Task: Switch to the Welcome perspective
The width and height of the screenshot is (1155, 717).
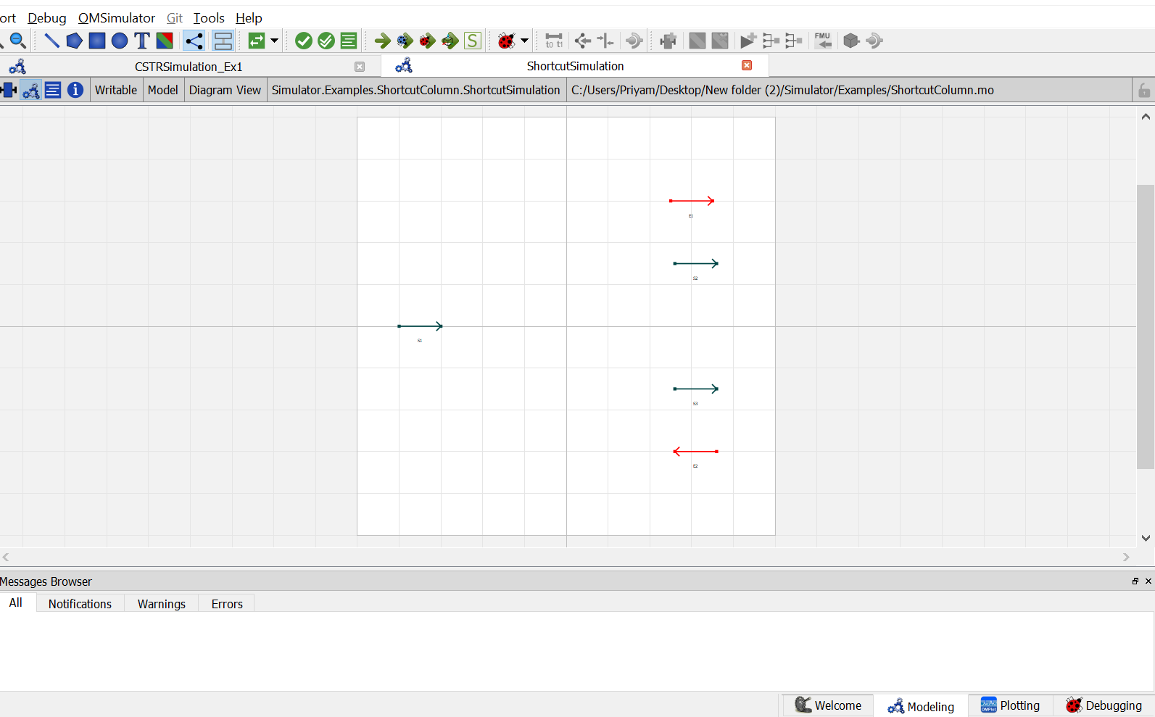Action: coord(828,705)
